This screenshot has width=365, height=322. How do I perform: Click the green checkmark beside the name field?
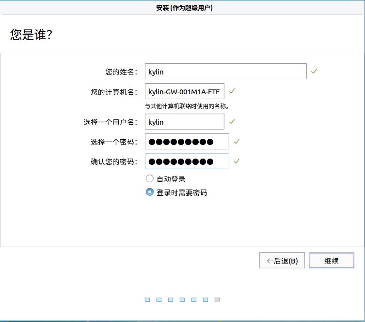point(314,71)
